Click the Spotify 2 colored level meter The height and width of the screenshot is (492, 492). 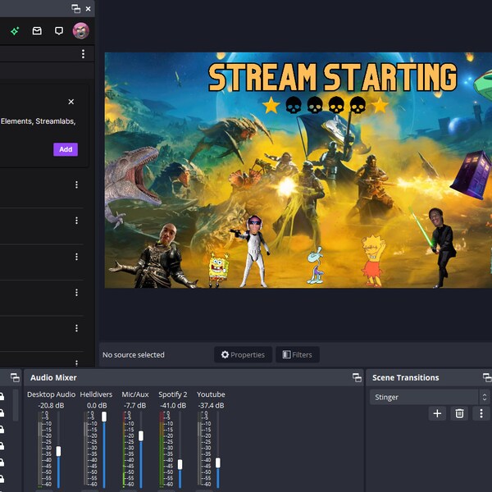click(162, 449)
